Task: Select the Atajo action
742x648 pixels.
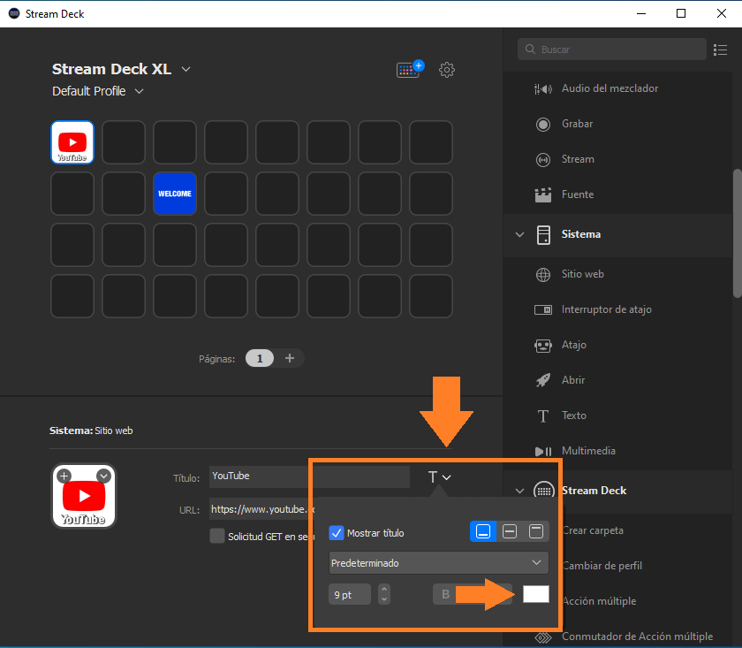Action: [x=573, y=345]
